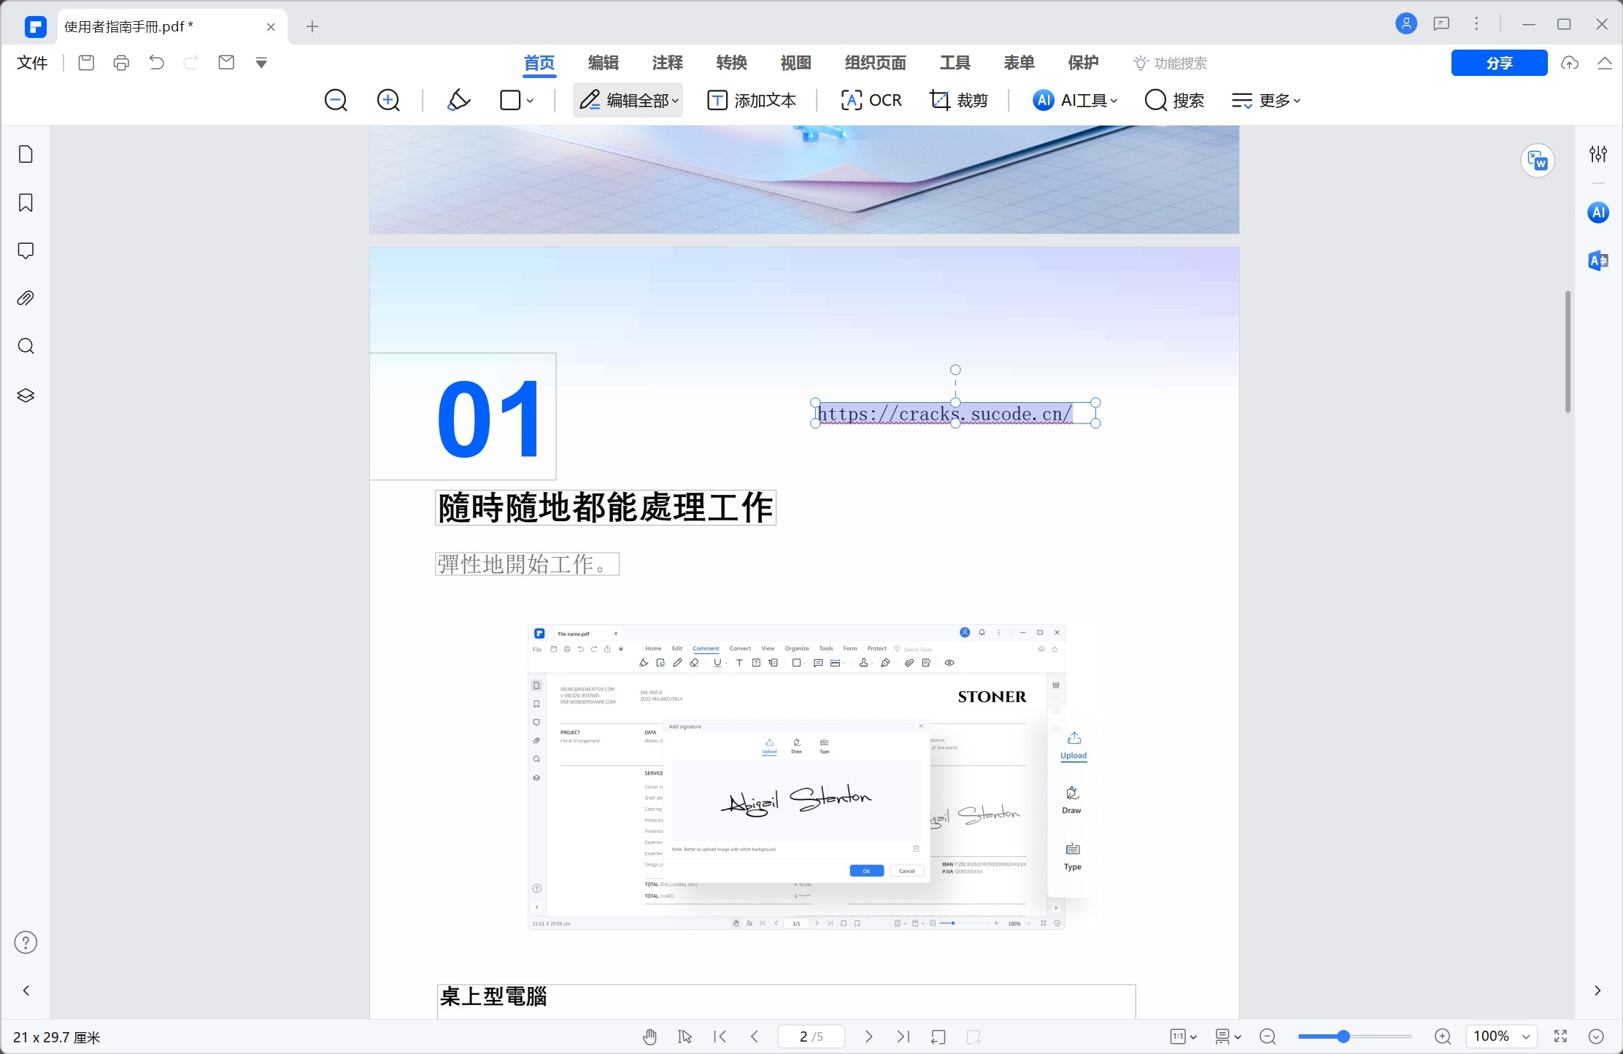Screen dimensions: 1623x1054
Task: Select the 裁剪 crop tool
Action: tap(959, 100)
